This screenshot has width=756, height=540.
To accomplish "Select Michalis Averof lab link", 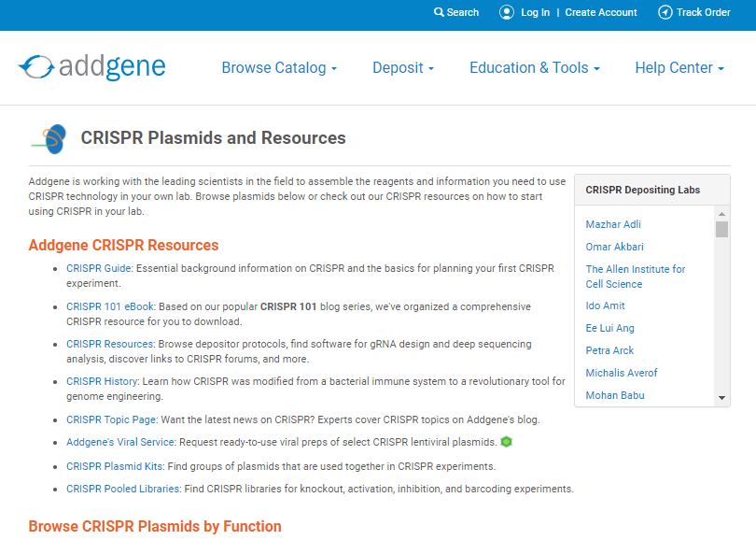I will point(622,373).
